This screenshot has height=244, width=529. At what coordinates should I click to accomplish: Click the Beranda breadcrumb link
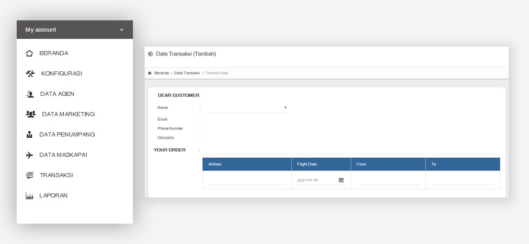click(161, 73)
